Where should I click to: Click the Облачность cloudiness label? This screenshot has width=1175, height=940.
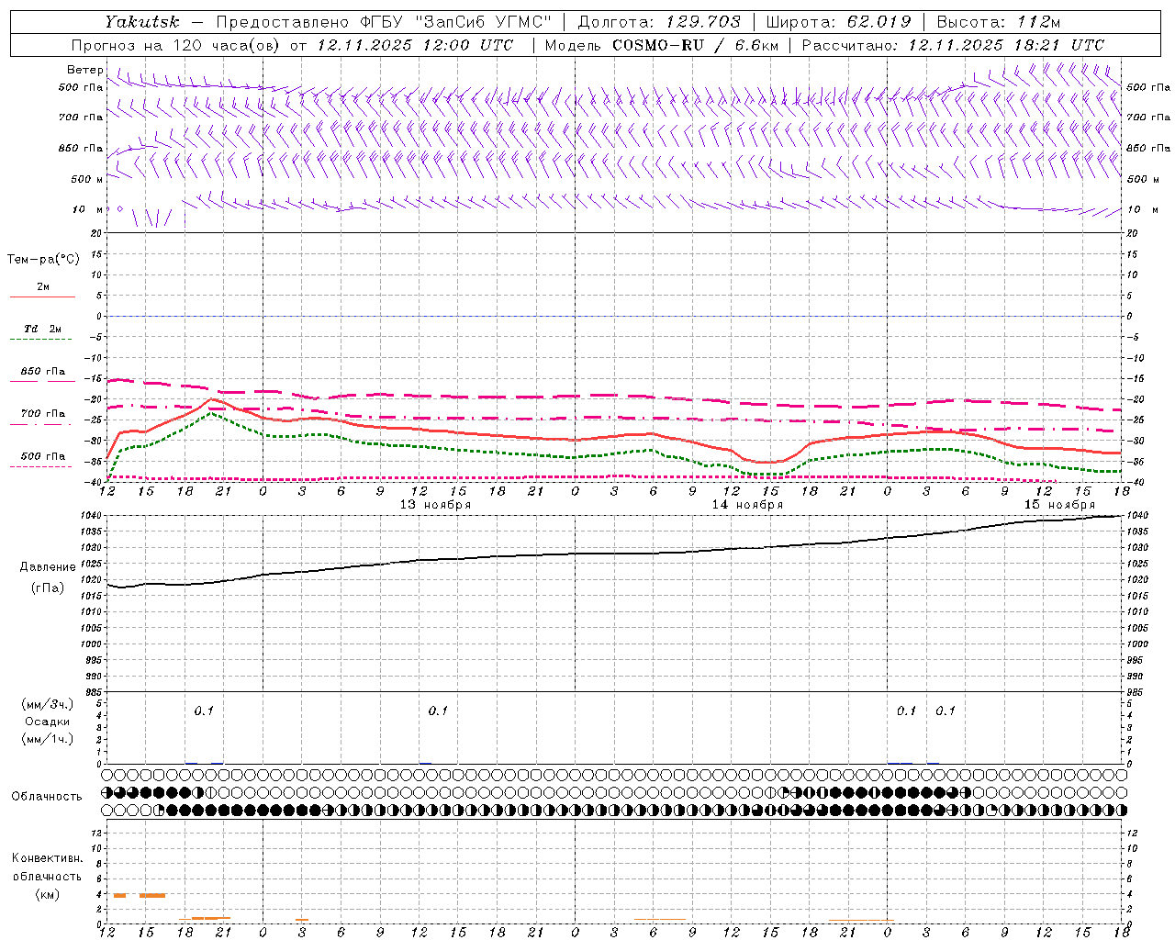[x=47, y=796]
